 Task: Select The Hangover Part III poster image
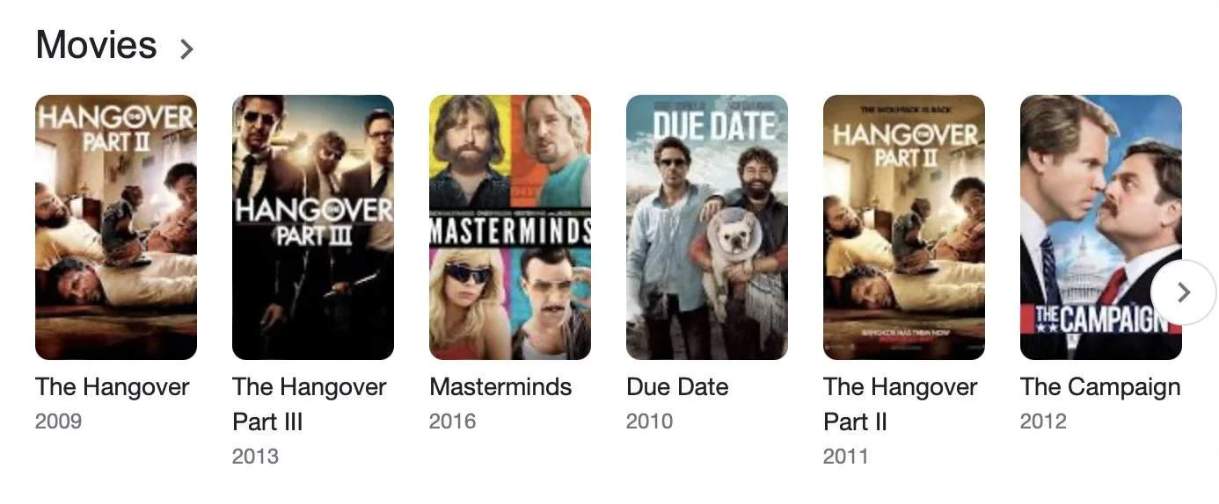(x=313, y=227)
